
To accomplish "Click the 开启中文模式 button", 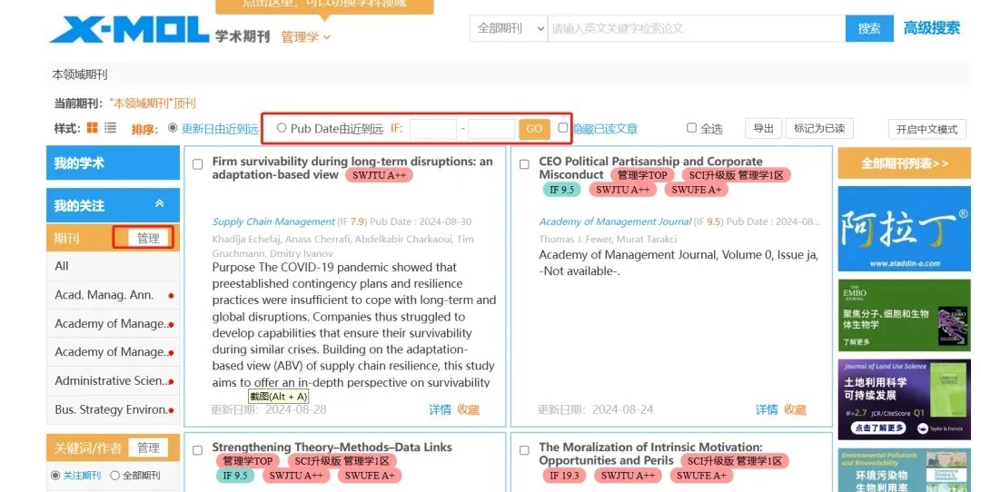I will 926,129.
